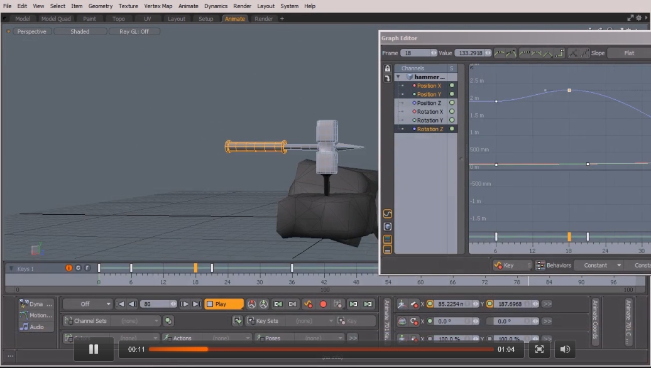Click the orange Play button

click(224, 304)
